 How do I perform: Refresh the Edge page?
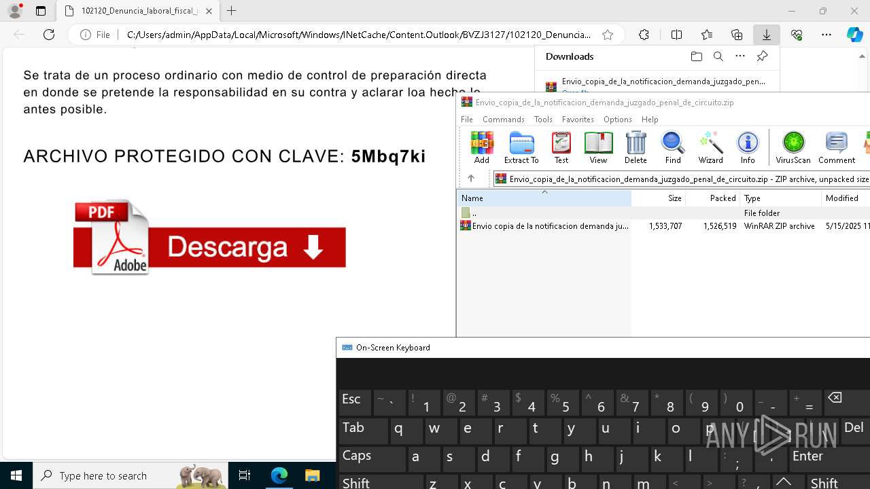49,35
